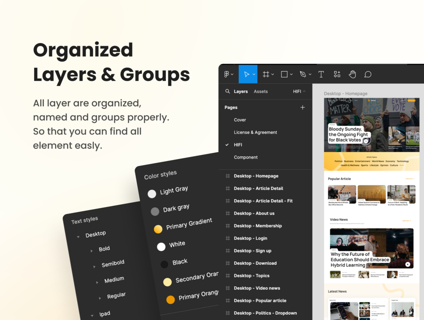Open the Component page
Image resolution: width=424 pixels, height=320 pixels.
click(x=246, y=157)
